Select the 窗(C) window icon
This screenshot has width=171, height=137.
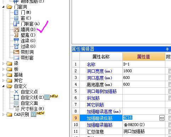tap(16, 18)
